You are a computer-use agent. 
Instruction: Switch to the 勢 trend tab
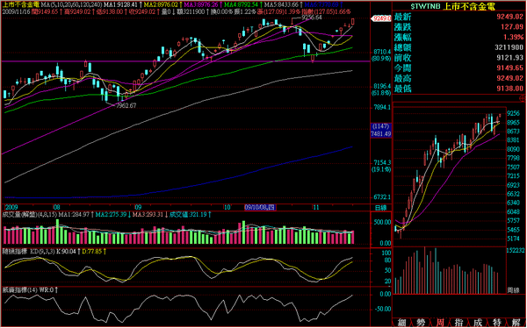[x=421, y=323]
